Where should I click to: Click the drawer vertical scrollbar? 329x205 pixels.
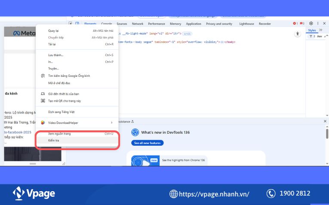pos(327,134)
